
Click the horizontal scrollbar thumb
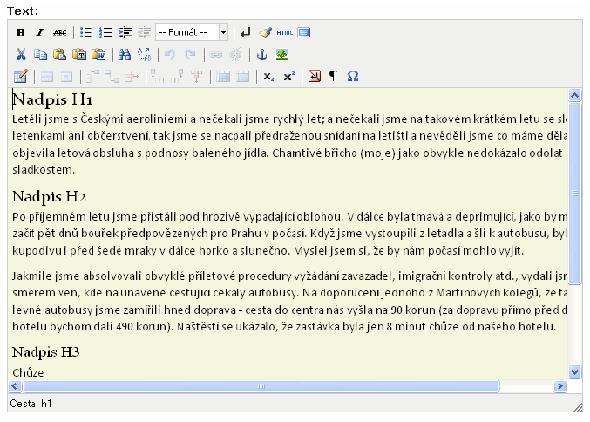(261, 386)
